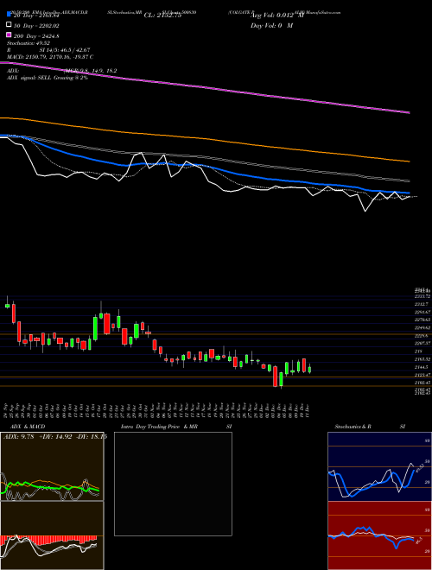The image size is (432, 570).
Task: Select the '50 Day - 2202.02' legend text
Action: 36,26
